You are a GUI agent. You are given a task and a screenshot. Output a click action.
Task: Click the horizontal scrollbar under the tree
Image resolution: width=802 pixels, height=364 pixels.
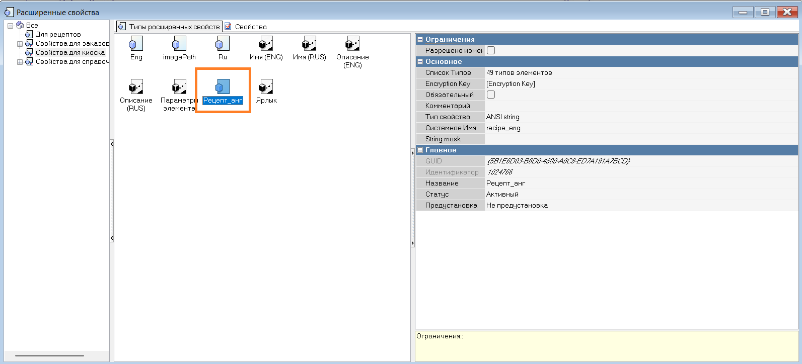[x=49, y=355]
